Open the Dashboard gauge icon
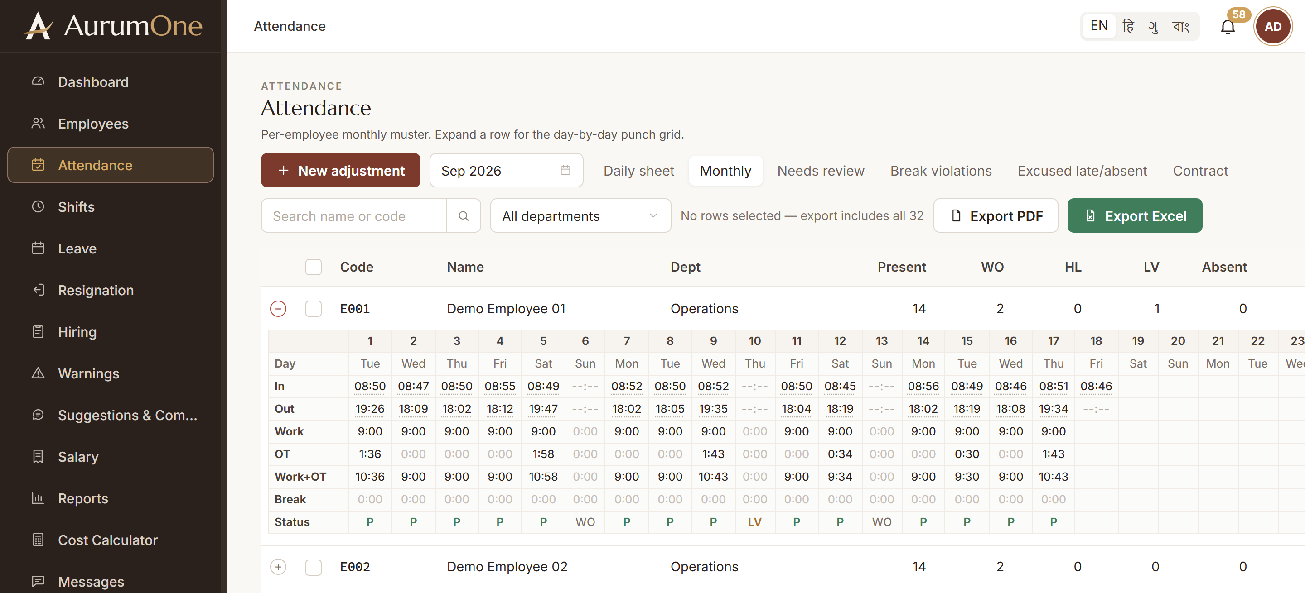 38,81
